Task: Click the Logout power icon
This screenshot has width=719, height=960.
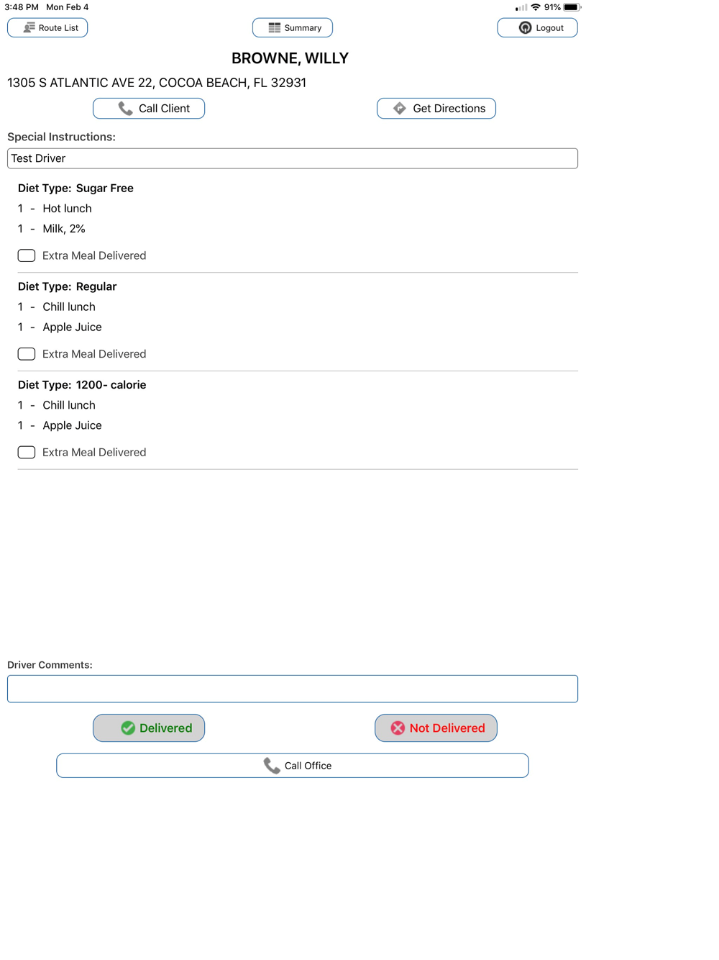Action: 526,27
